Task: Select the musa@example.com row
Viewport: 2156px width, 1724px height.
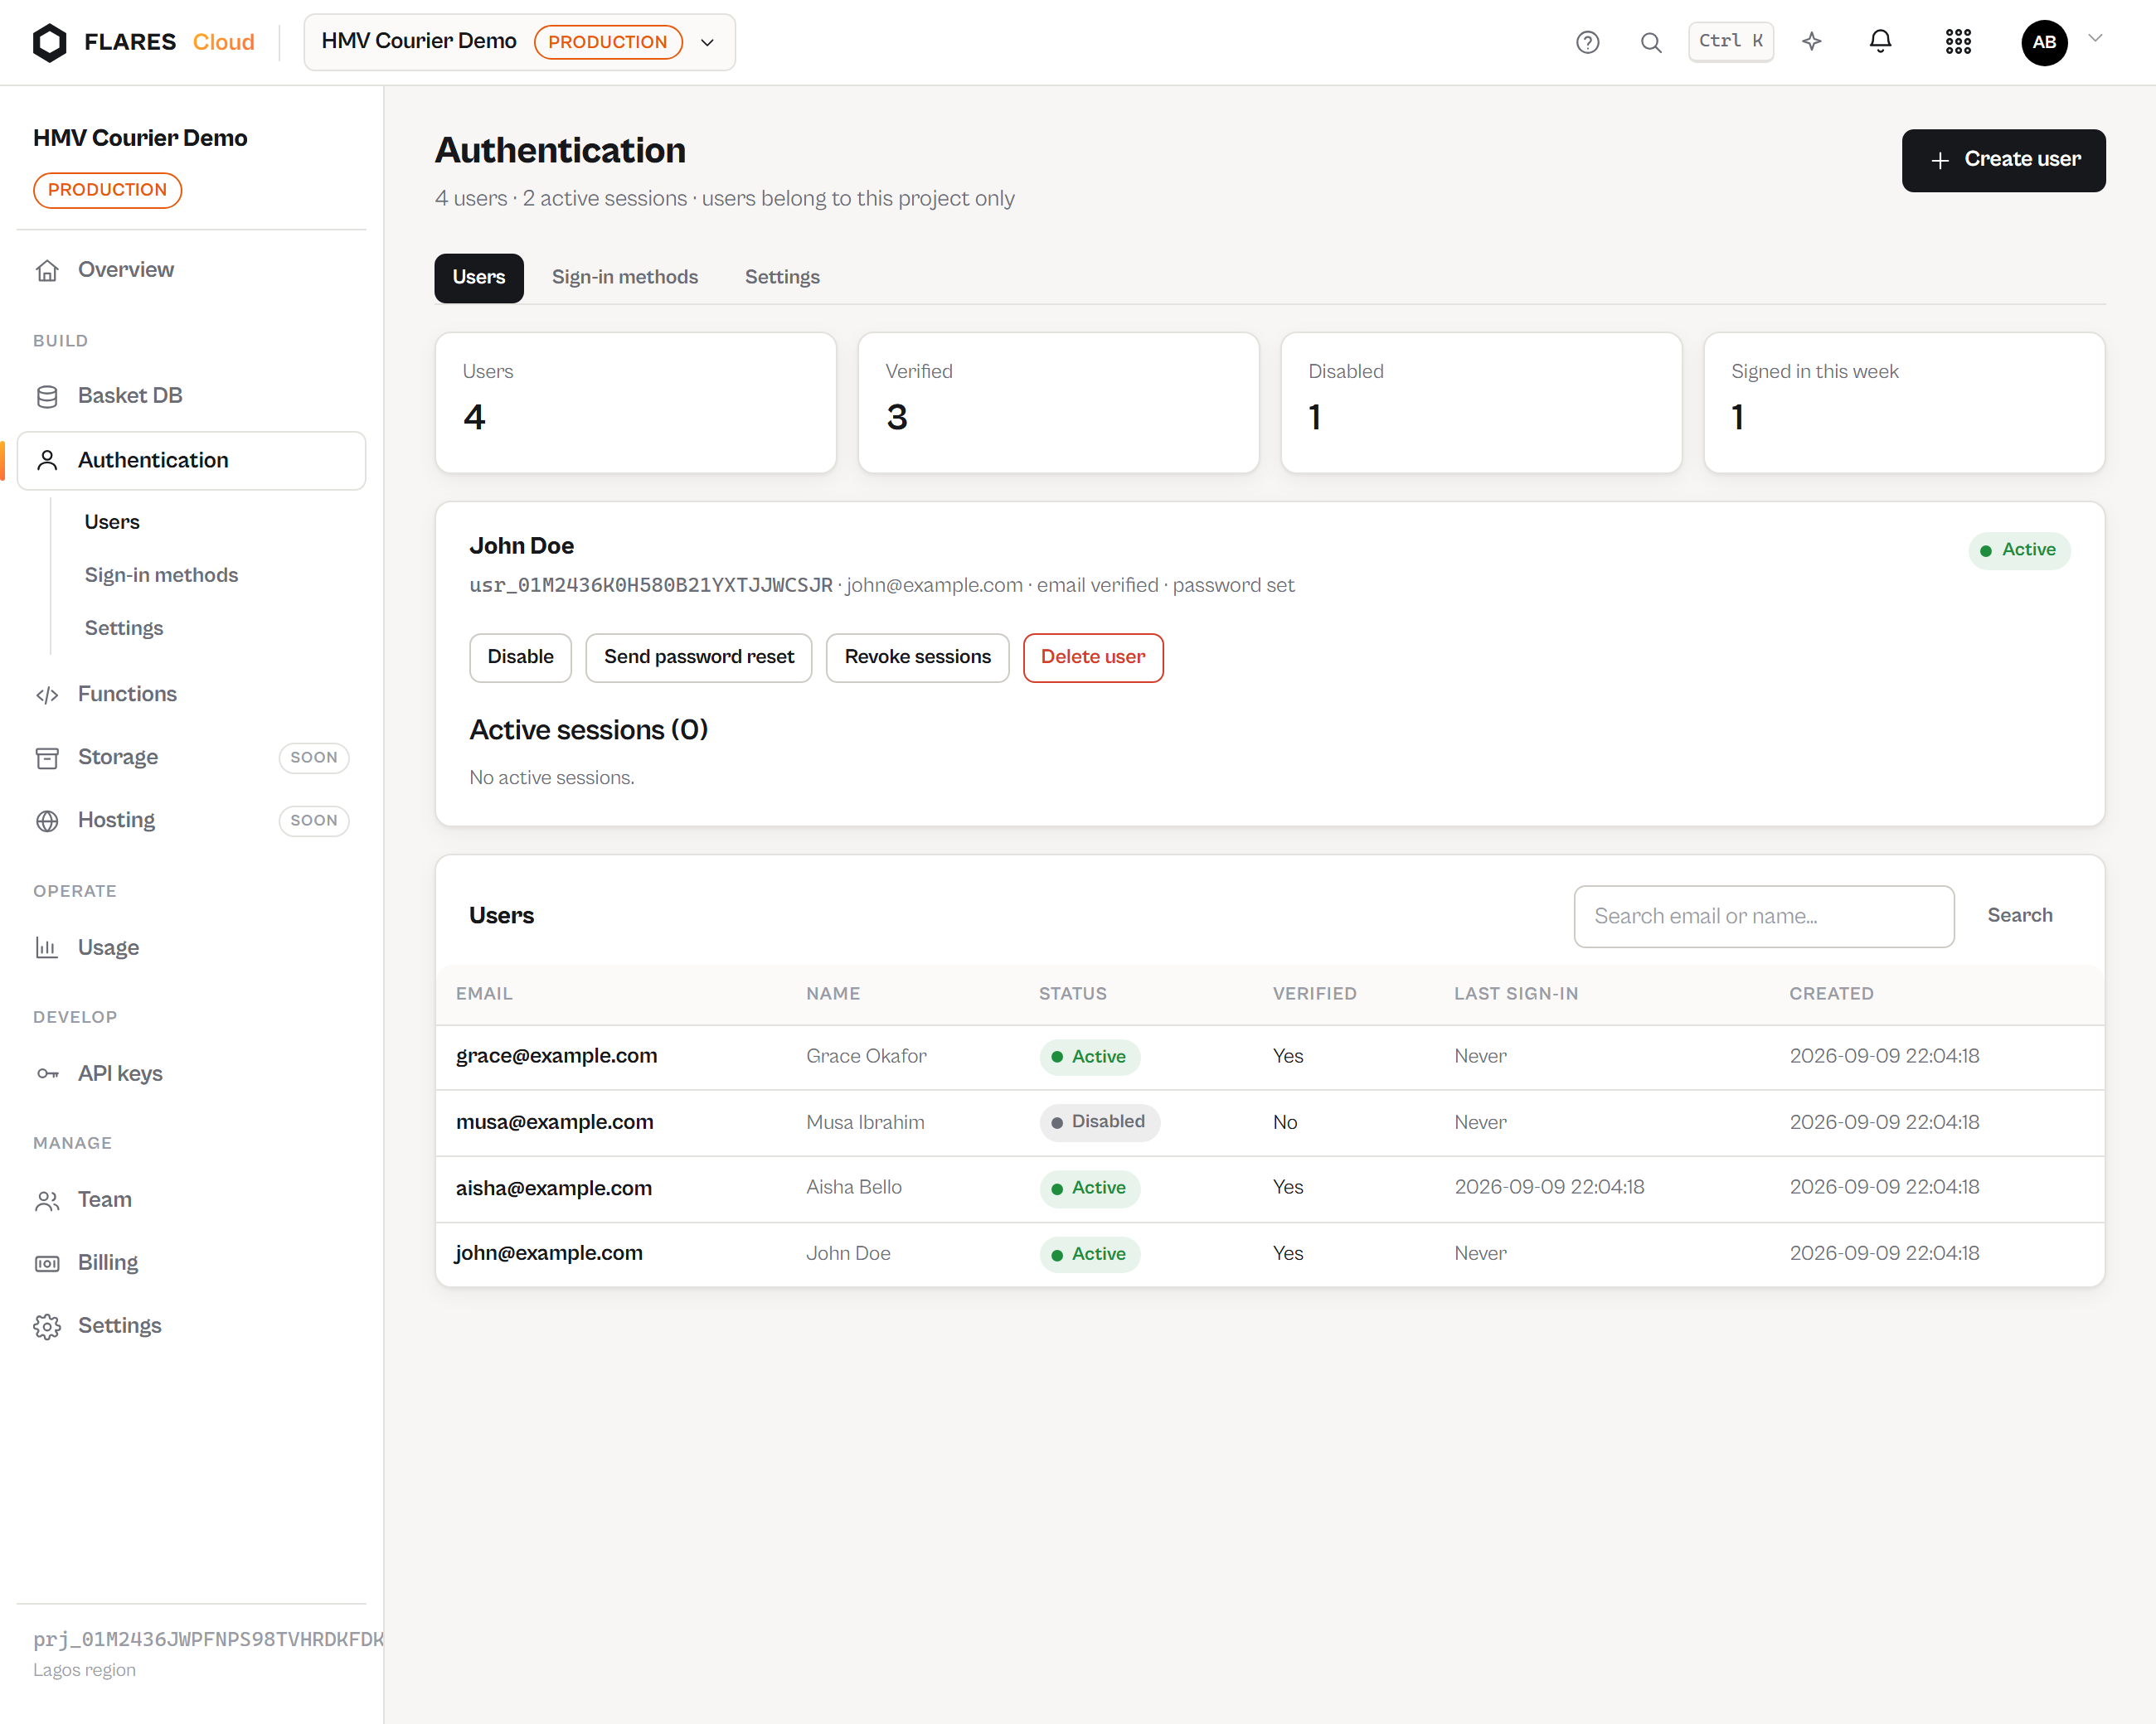Action: click(1269, 1122)
